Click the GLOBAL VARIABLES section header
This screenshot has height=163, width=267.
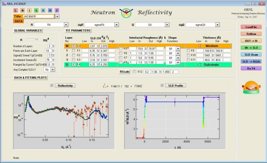click(x=28, y=31)
